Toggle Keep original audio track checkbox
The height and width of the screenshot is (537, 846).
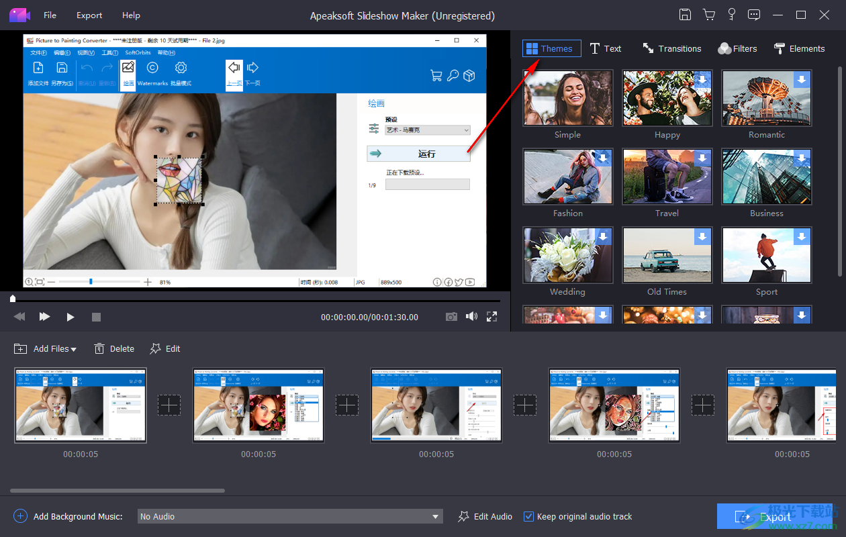pyautogui.click(x=528, y=516)
